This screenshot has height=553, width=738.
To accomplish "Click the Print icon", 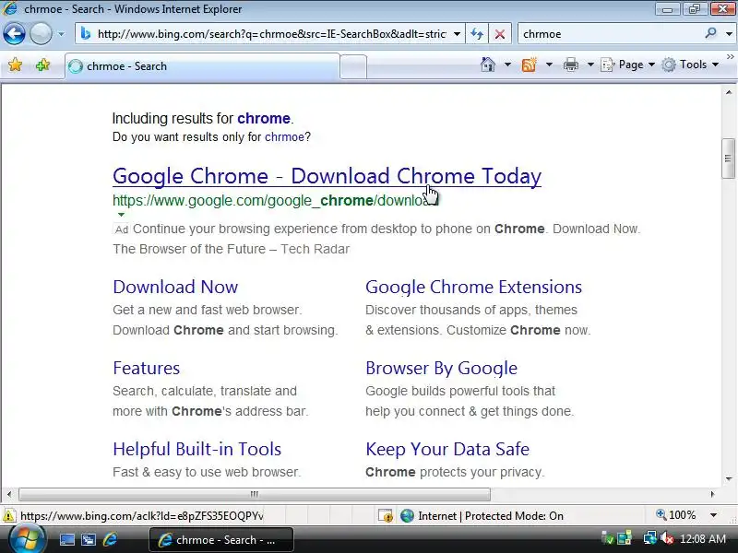I will click(570, 65).
